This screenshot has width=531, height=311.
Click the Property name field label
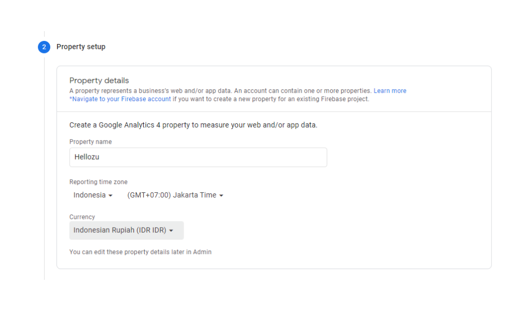(x=90, y=142)
